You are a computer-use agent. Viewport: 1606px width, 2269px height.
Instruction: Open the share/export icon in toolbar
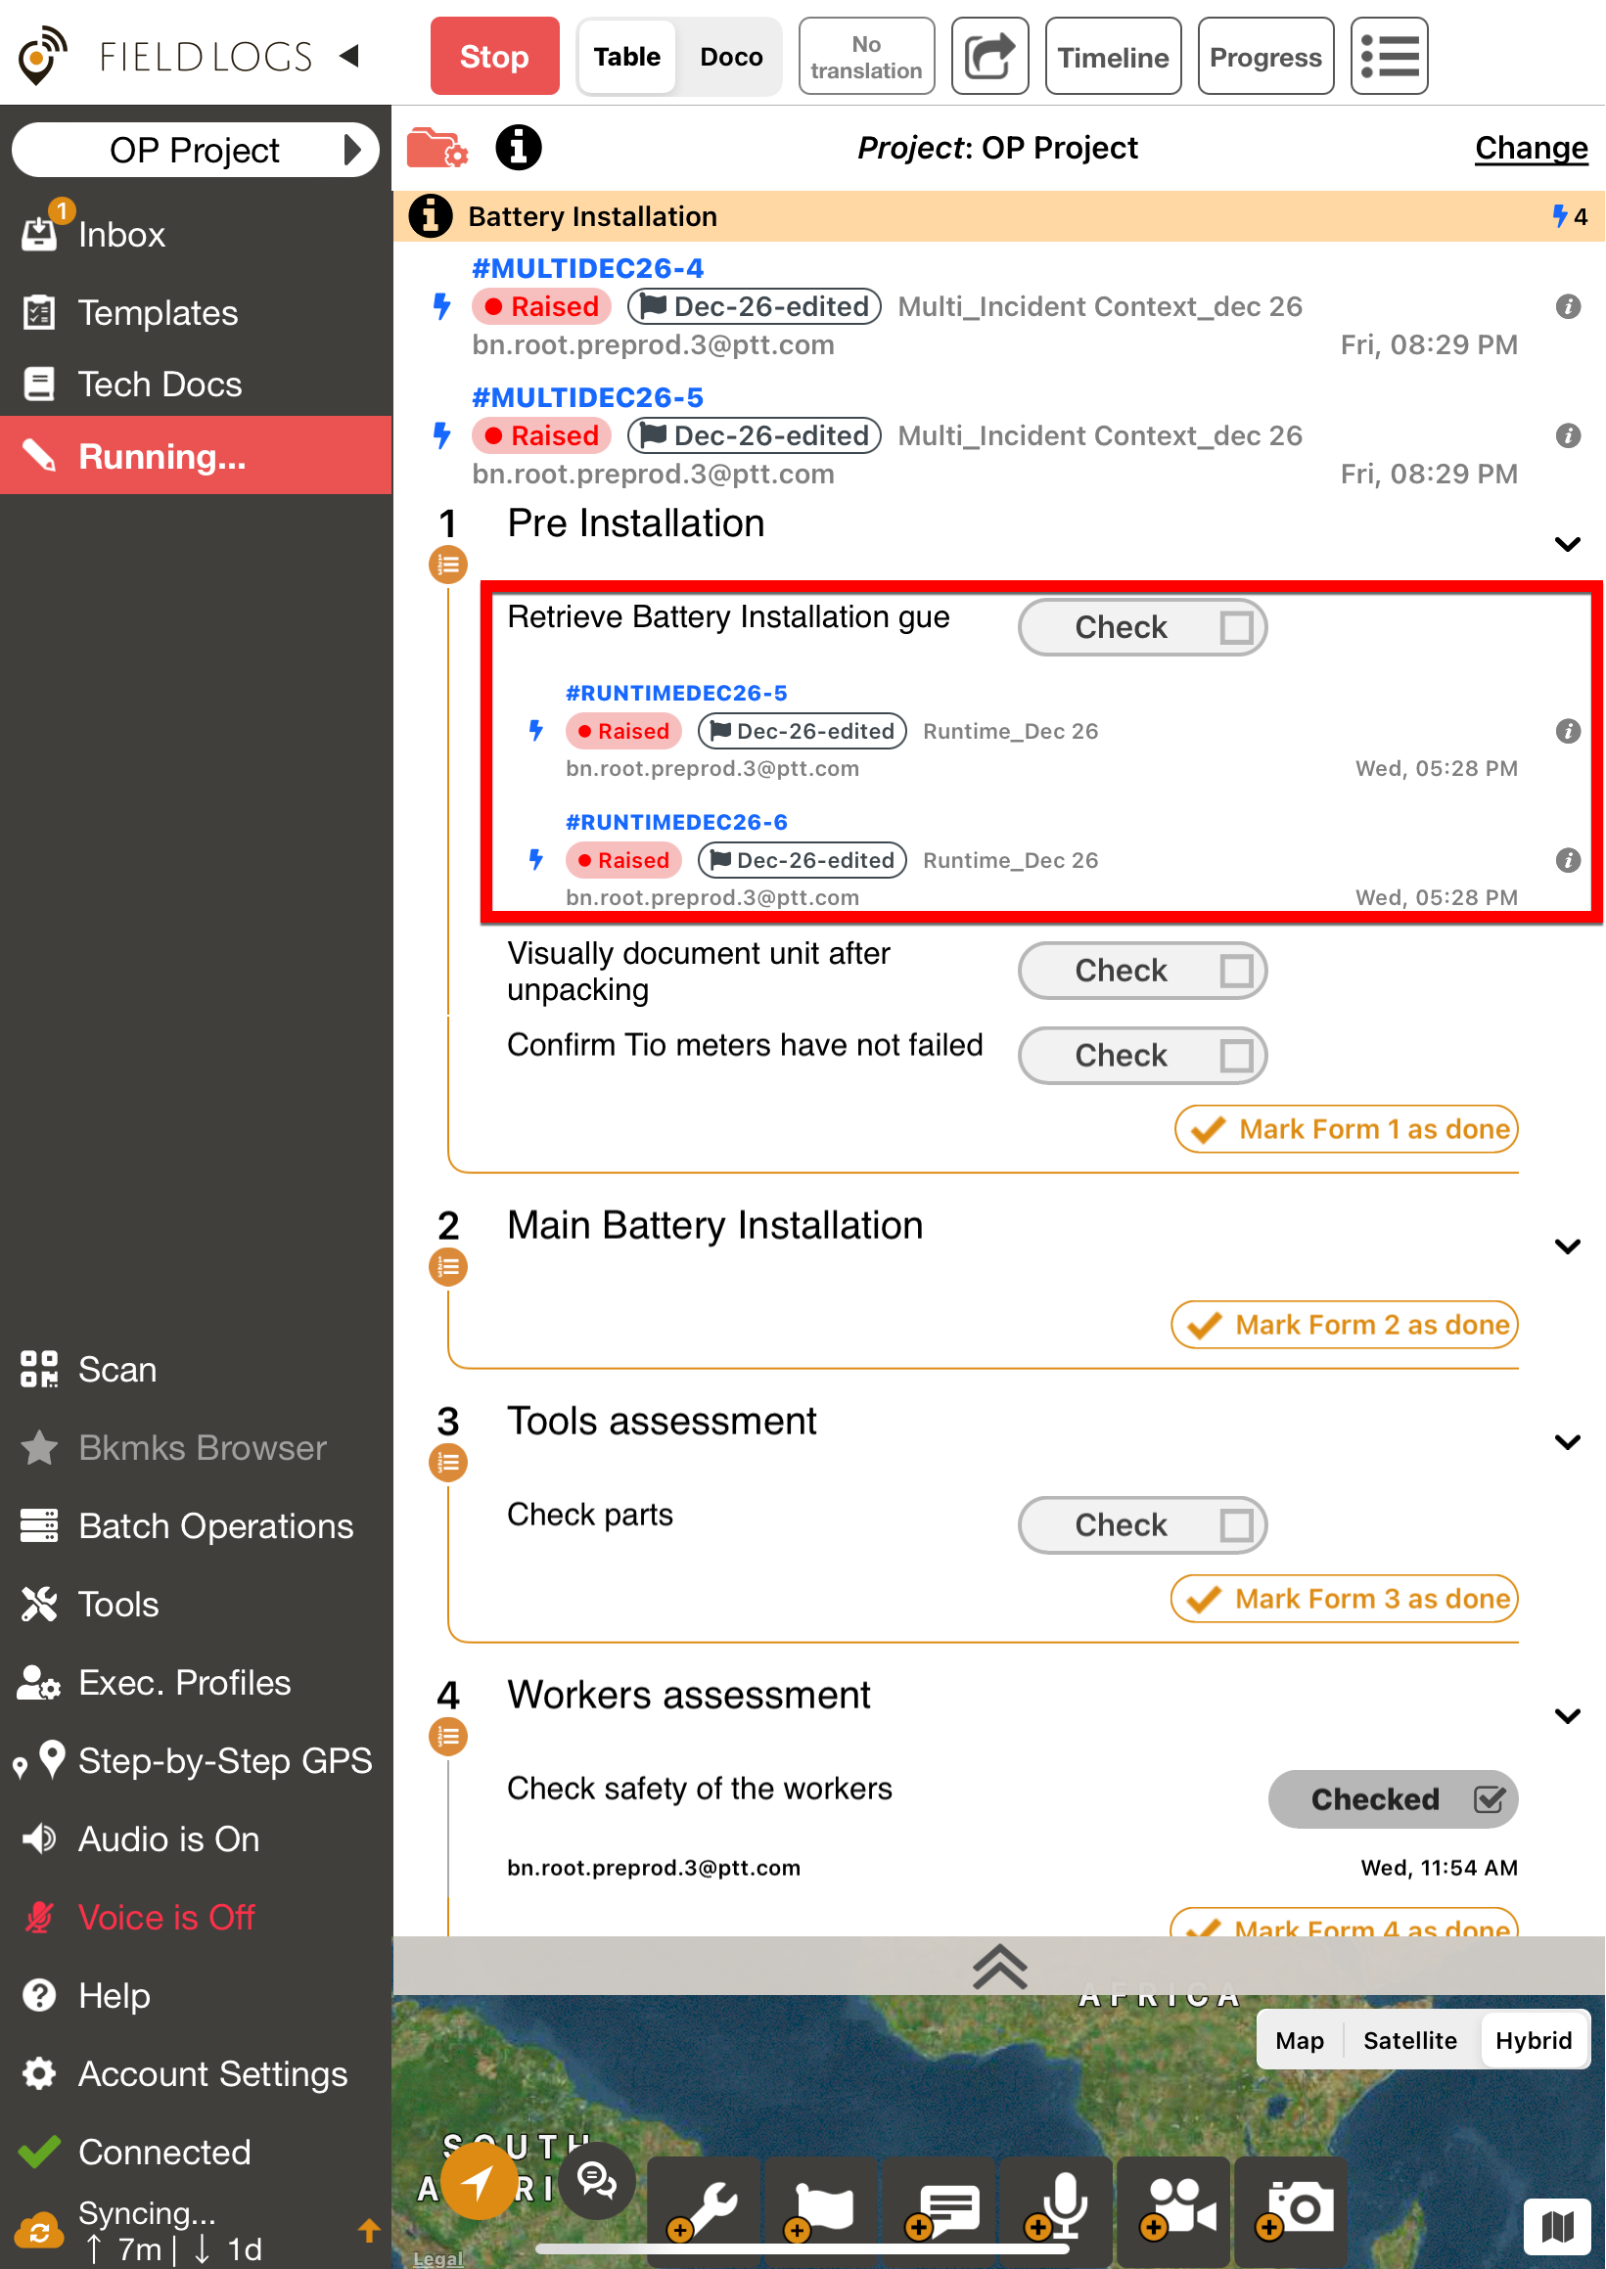pos(989,57)
